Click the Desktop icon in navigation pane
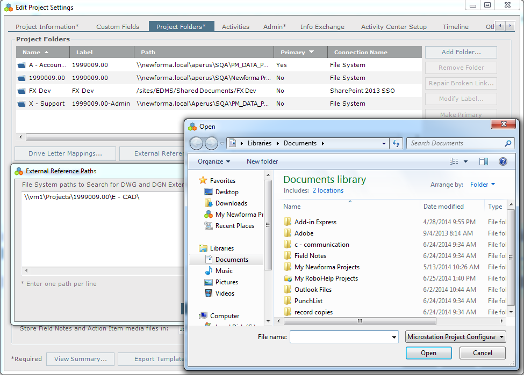Image resolution: width=524 pixels, height=375 pixels. 208,192
